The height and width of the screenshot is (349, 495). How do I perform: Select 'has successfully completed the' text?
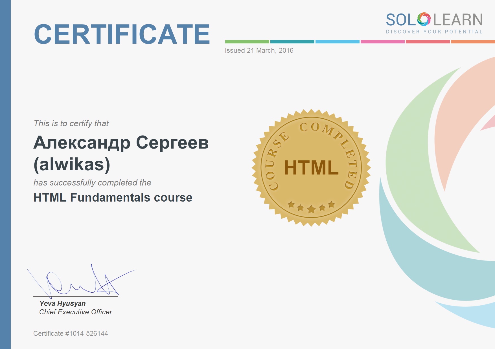click(92, 183)
